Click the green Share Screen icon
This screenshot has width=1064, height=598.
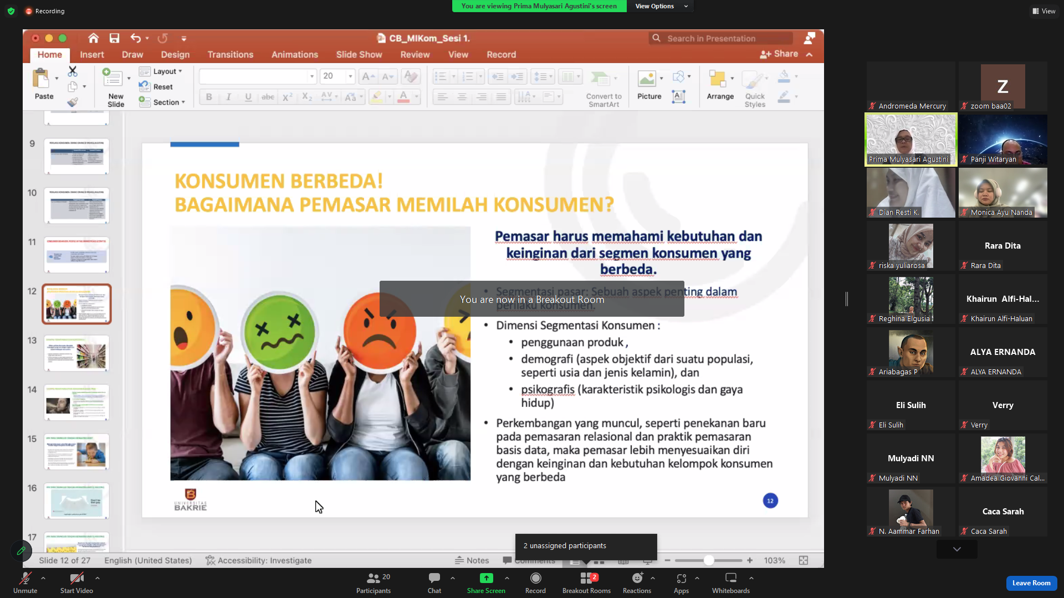click(x=486, y=578)
